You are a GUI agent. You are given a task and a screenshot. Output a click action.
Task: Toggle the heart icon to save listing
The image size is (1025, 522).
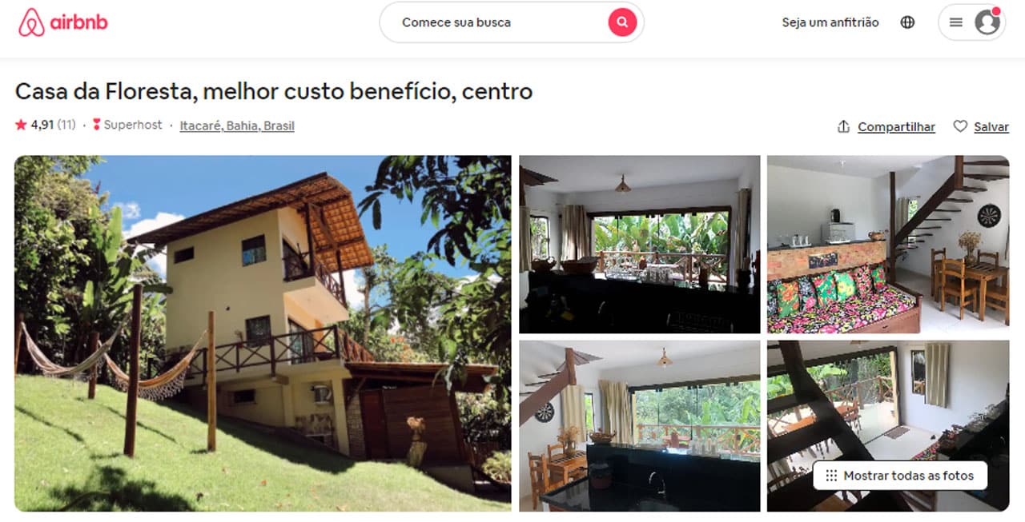point(960,126)
